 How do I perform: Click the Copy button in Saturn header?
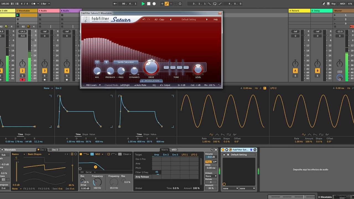pyautogui.click(x=162, y=19)
